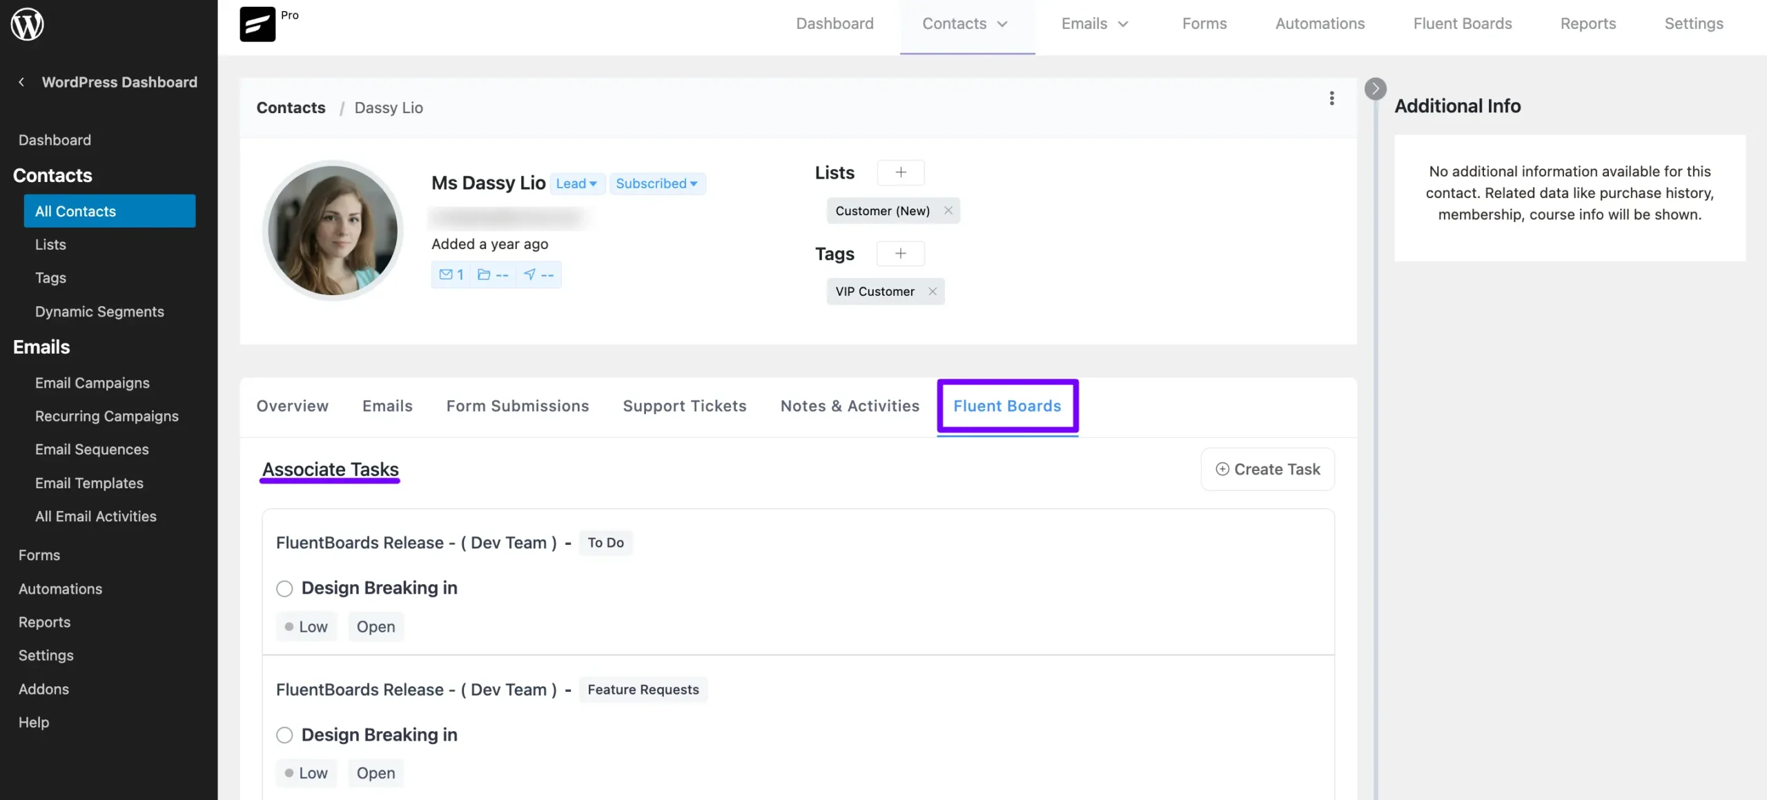Click the email count envelope stat
The width and height of the screenshot is (1767, 800).
tap(451, 274)
